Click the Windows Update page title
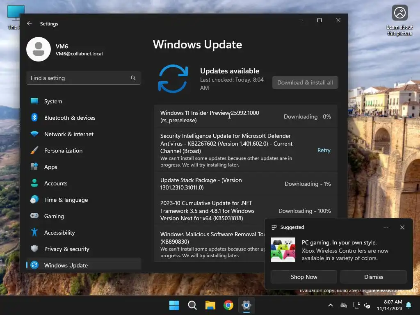Image resolution: width=420 pixels, height=315 pixels. click(197, 44)
